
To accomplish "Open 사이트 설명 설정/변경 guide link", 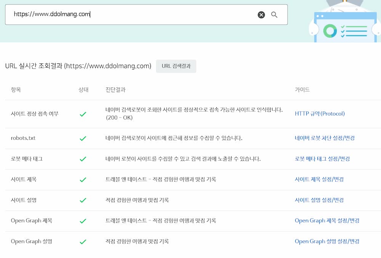I will [x=319, y=200].
